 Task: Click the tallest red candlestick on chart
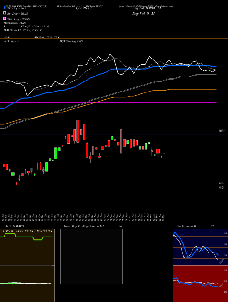click(x=121, y=141)
